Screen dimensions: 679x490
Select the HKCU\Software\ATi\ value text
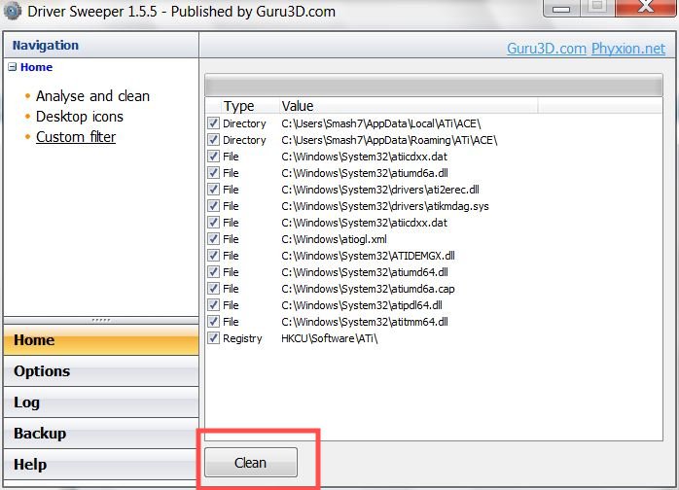330,338
